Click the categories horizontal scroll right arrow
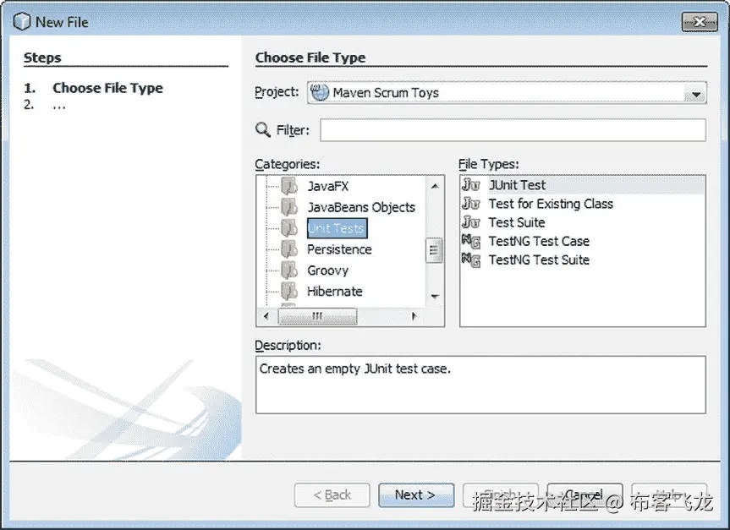This screenshot has height=530, width=730. click(x=414, y=316)
